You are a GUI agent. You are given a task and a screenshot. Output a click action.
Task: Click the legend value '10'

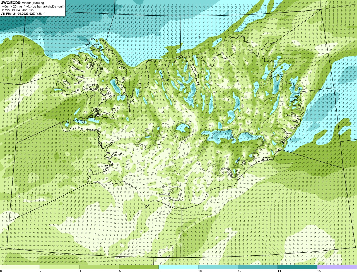[x=200, y=271]
